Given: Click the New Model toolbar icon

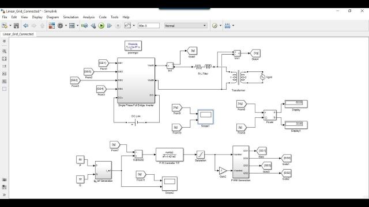Looking at the screenshot, I should 5,25.
